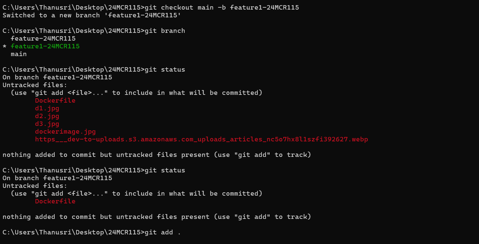Select the 'Switched to a new branch' output line

[x=92, y=15]
